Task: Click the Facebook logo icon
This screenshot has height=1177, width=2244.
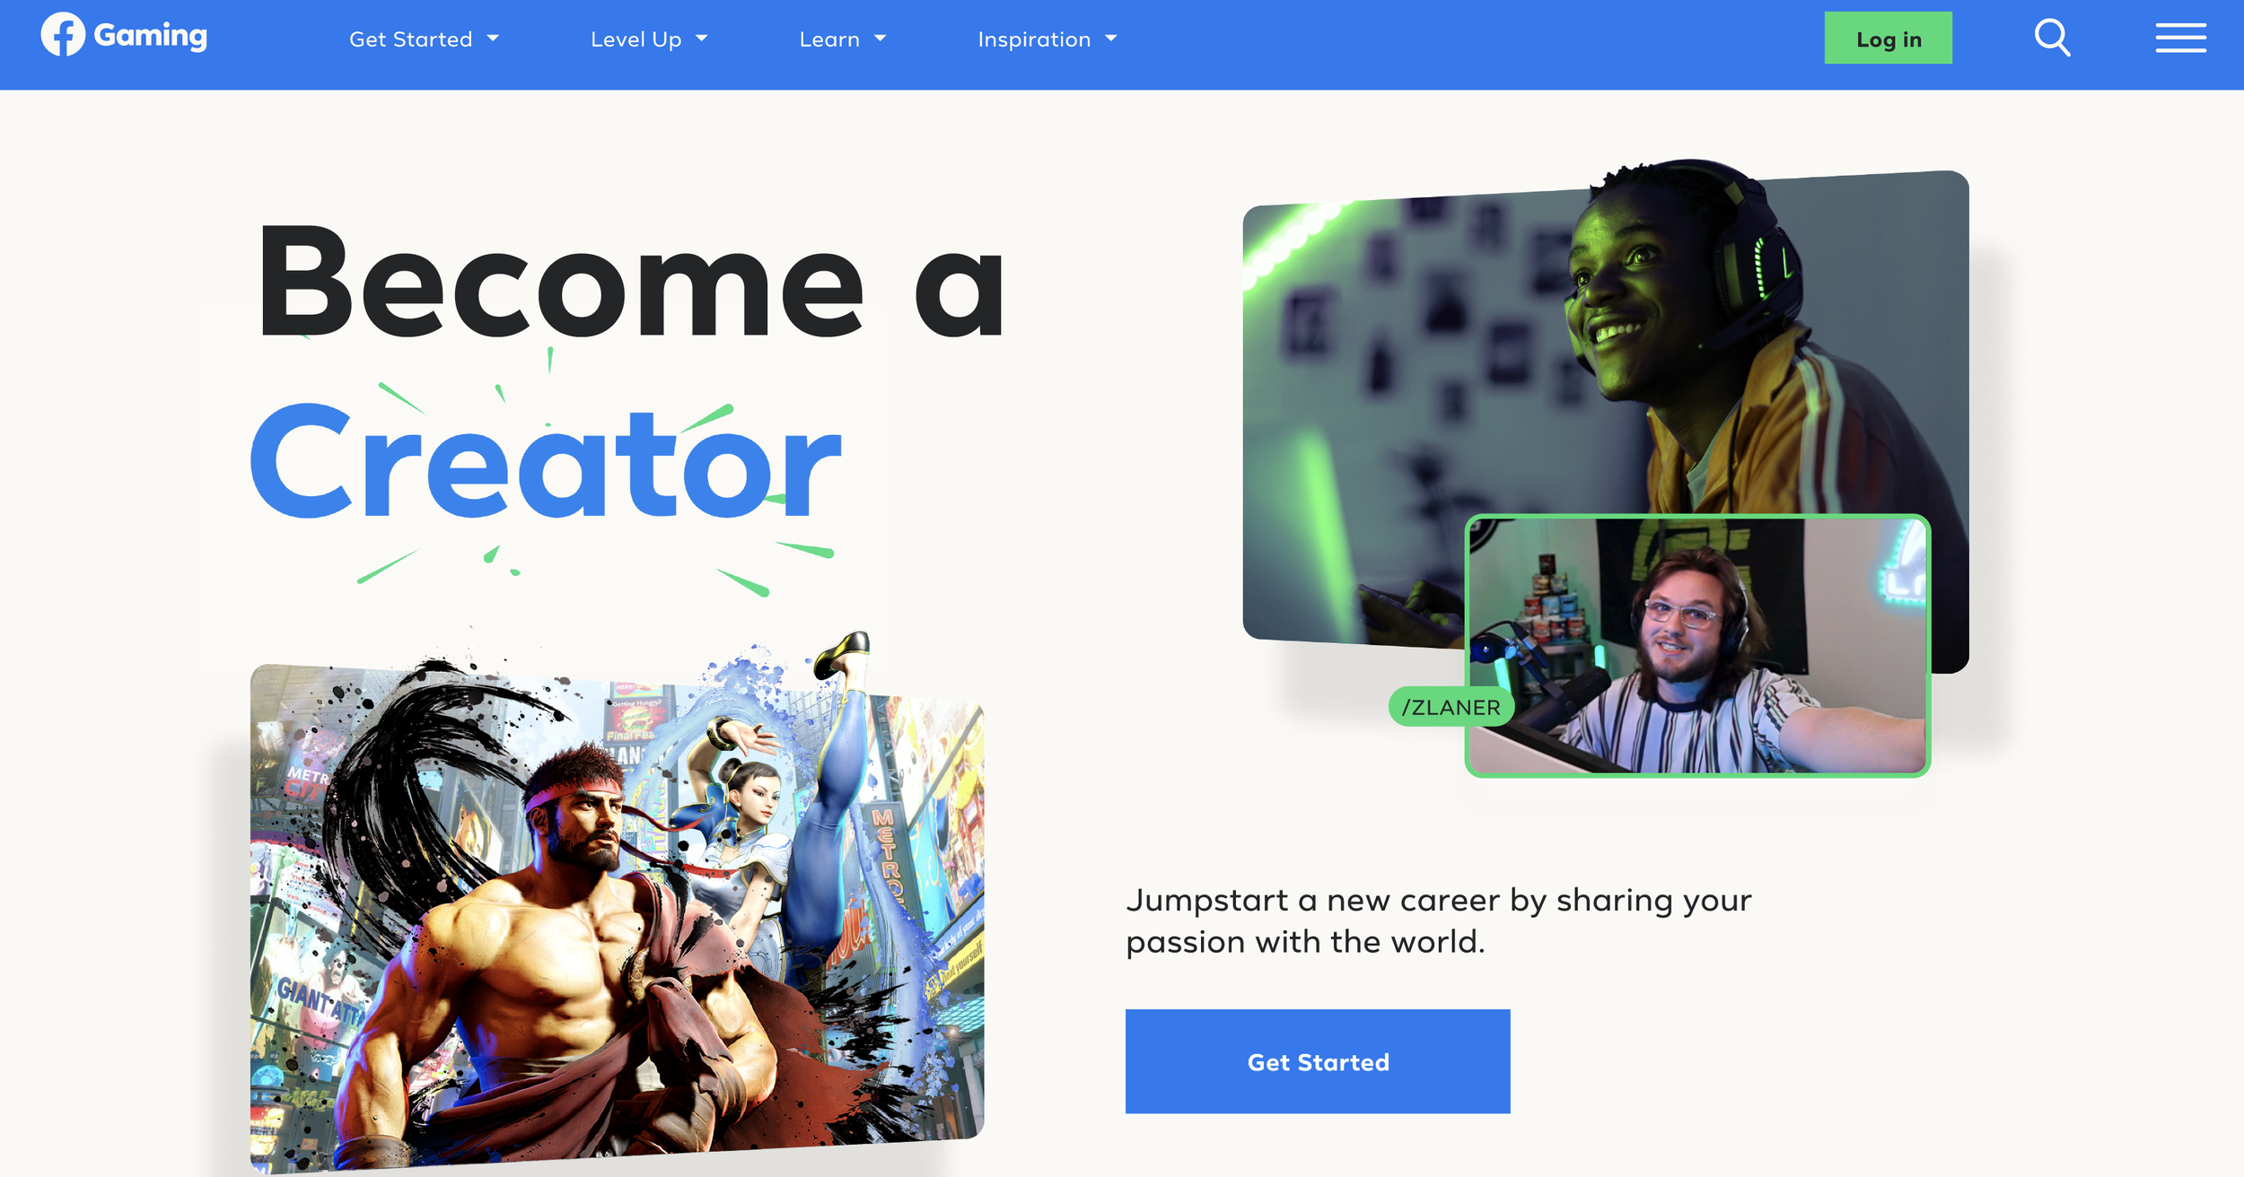Action: (63, 35)
